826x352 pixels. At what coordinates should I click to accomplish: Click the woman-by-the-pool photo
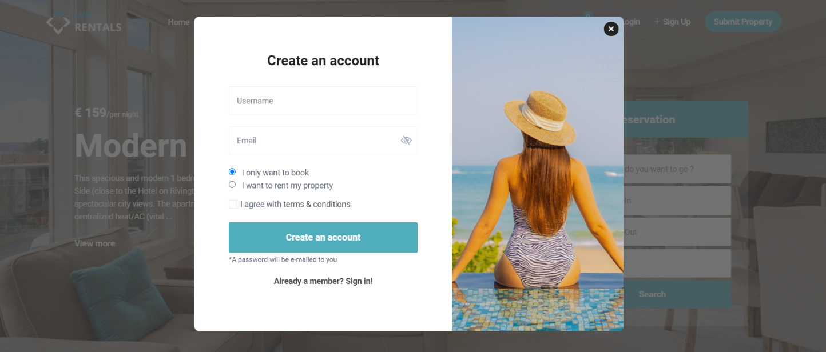538,174
